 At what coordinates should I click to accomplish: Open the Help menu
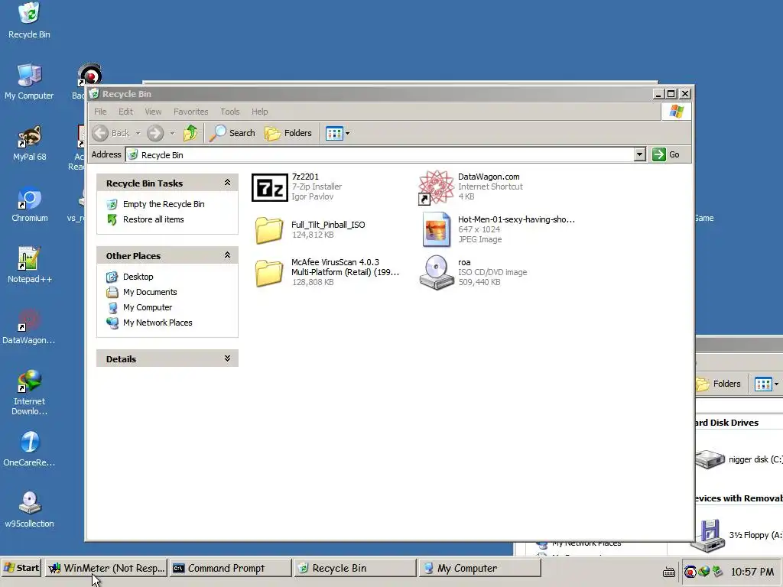click(x=259, y=112)
